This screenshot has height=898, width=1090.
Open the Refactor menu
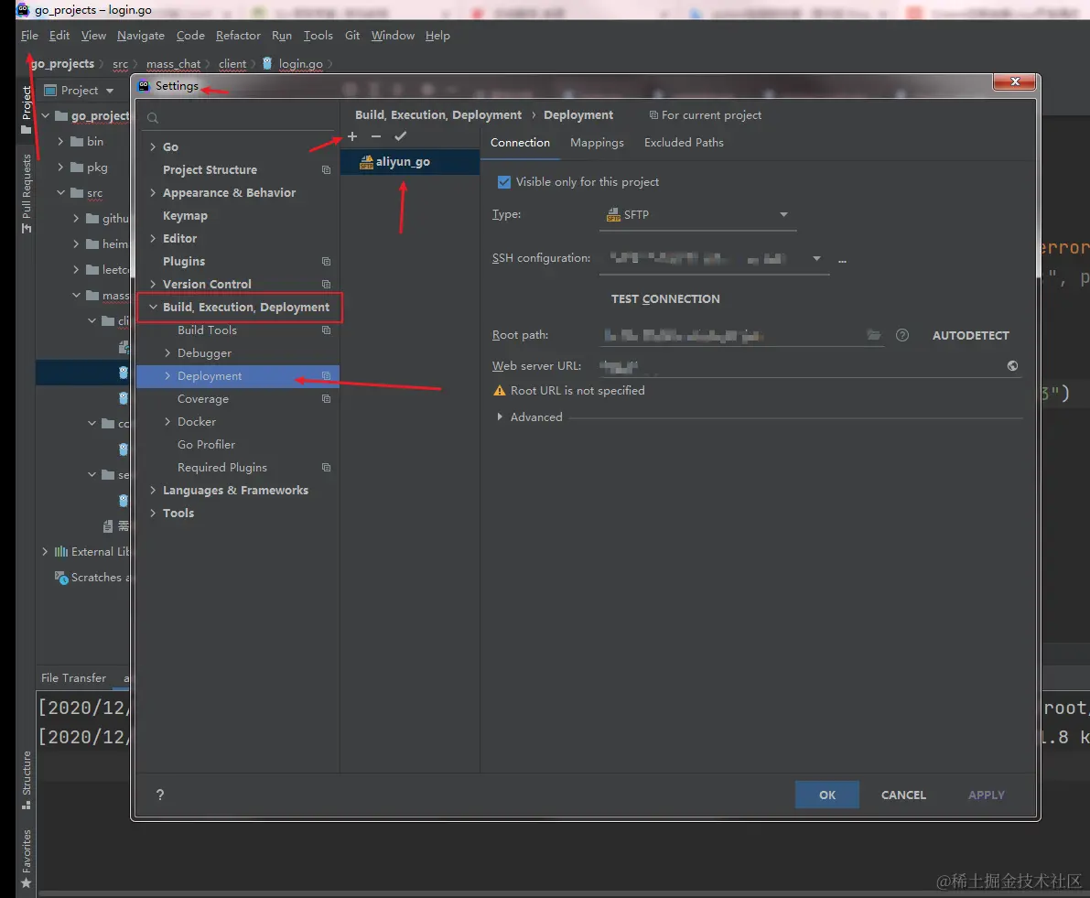click(238, 36)
